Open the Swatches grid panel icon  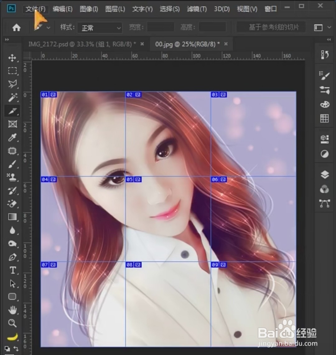[324, 118]
